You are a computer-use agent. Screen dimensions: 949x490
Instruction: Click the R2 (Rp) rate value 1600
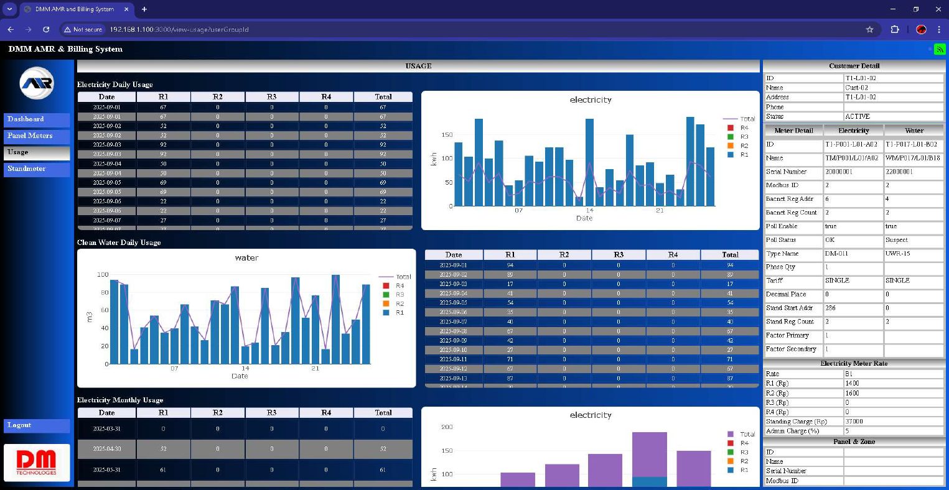pos(894,393)
